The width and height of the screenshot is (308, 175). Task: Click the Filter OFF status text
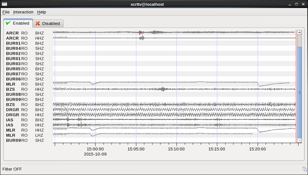click(12, 169)
